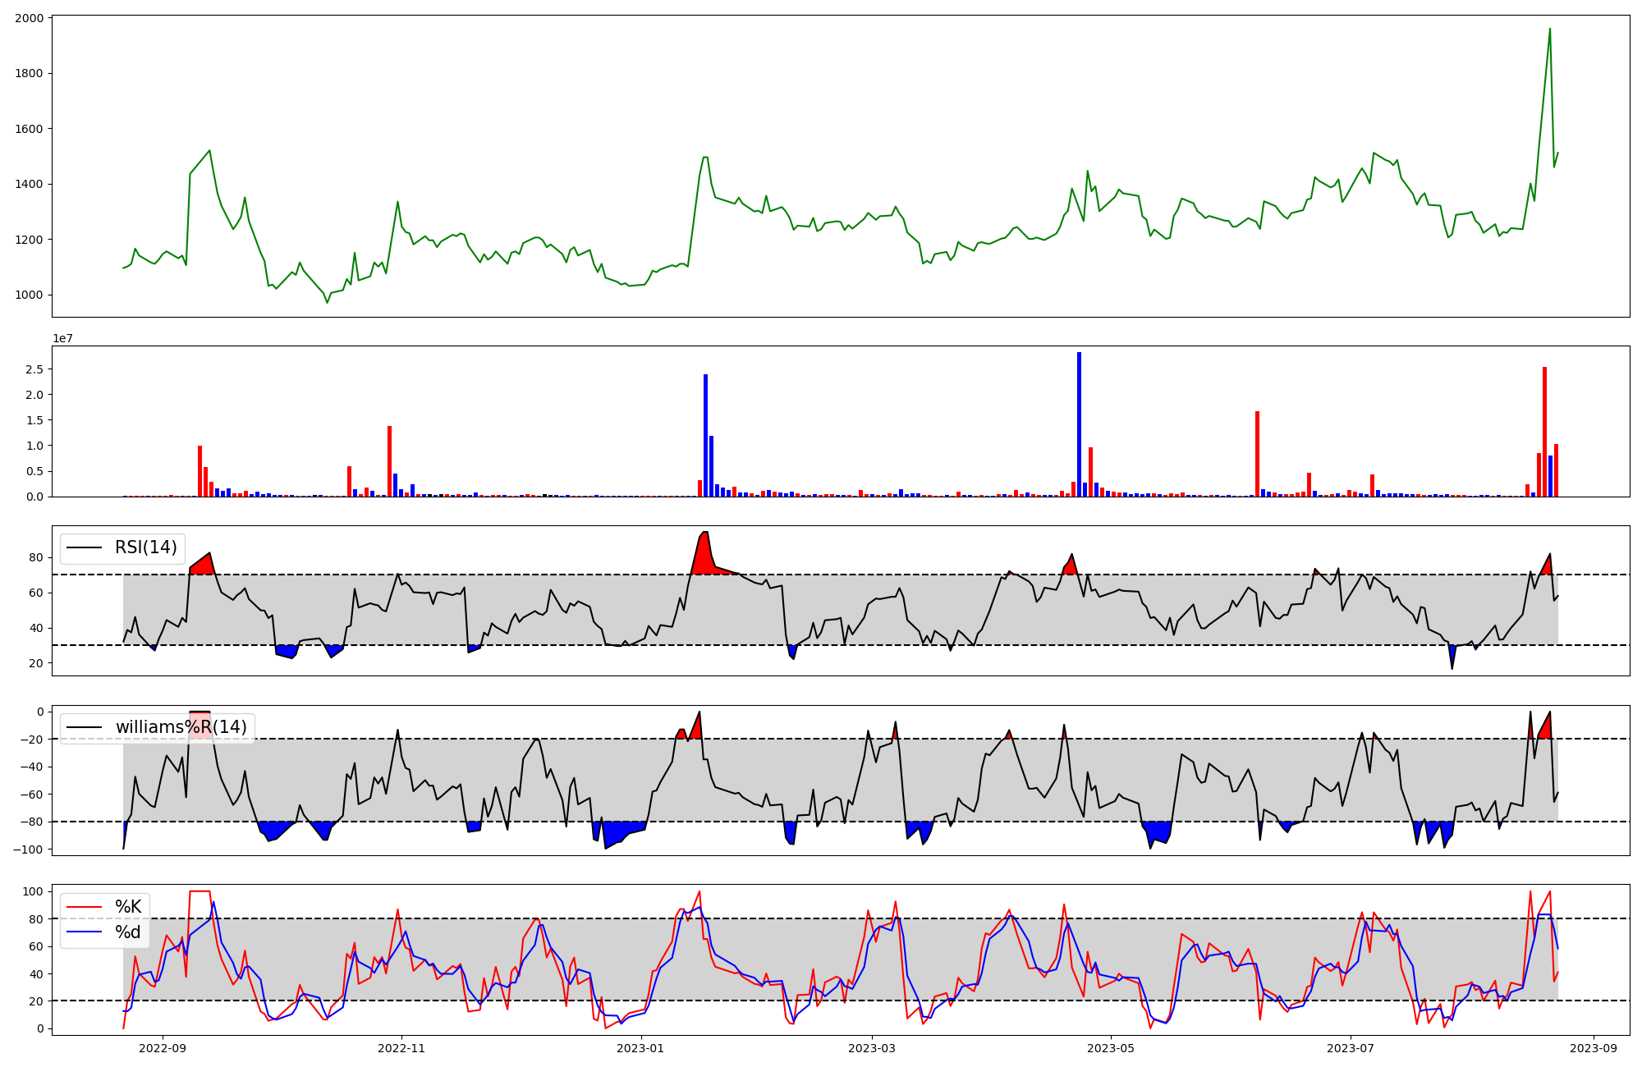Select the 2023-01 x-axis date label
This screenshot has width=1642, height=1067.
tap(640, 1048)
